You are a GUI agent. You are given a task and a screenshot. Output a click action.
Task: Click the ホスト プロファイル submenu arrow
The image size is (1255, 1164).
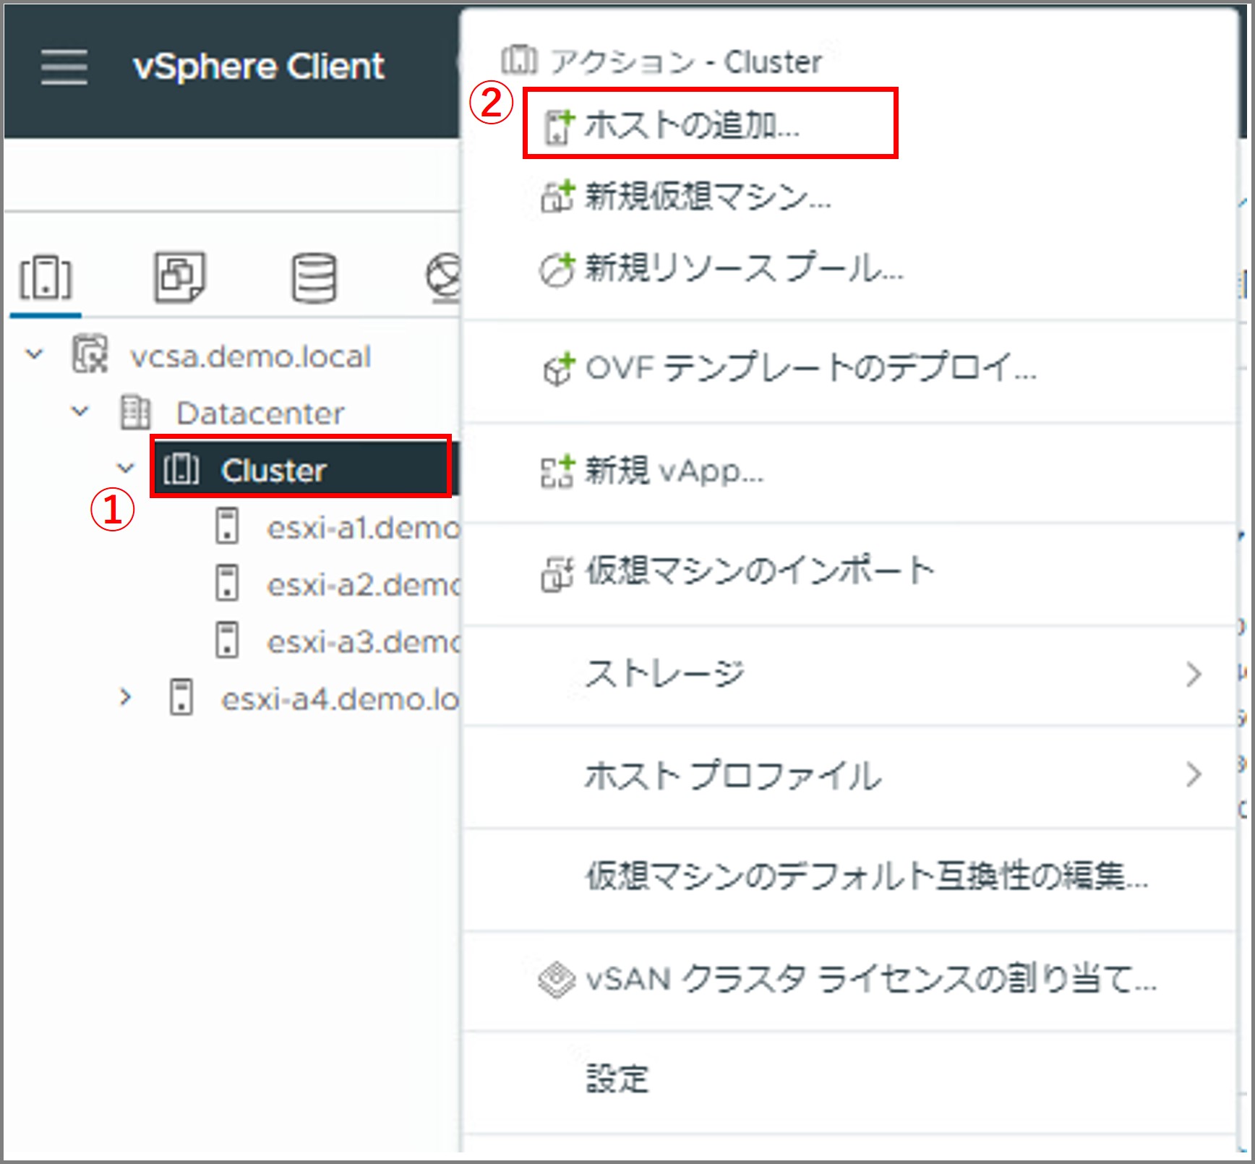pyautogui.click(x=1194, y=775)
